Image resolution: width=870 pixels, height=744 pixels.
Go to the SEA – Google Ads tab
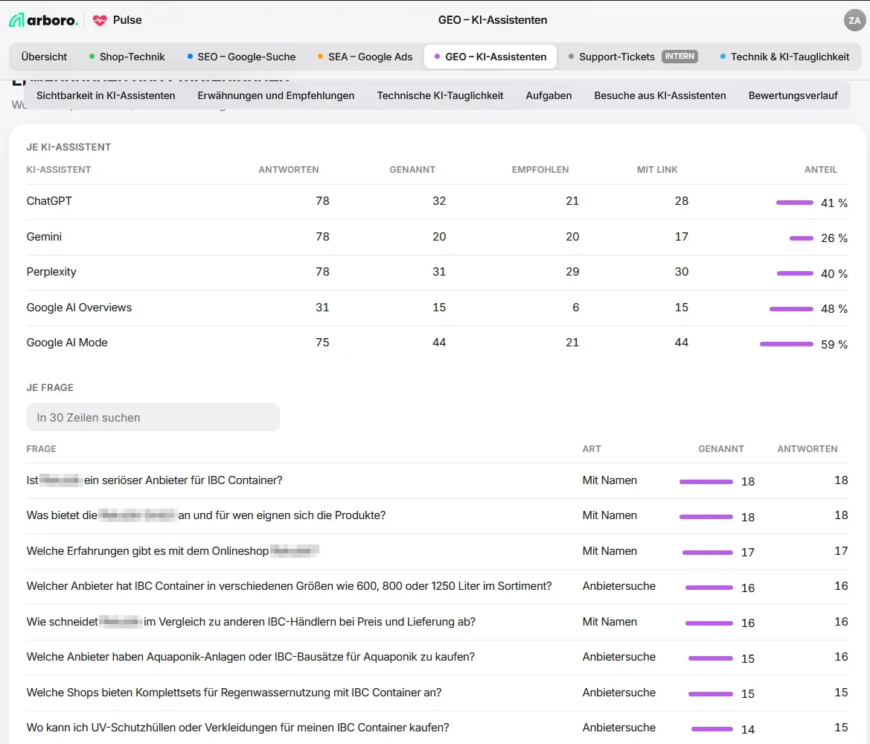tap(365, 57)
